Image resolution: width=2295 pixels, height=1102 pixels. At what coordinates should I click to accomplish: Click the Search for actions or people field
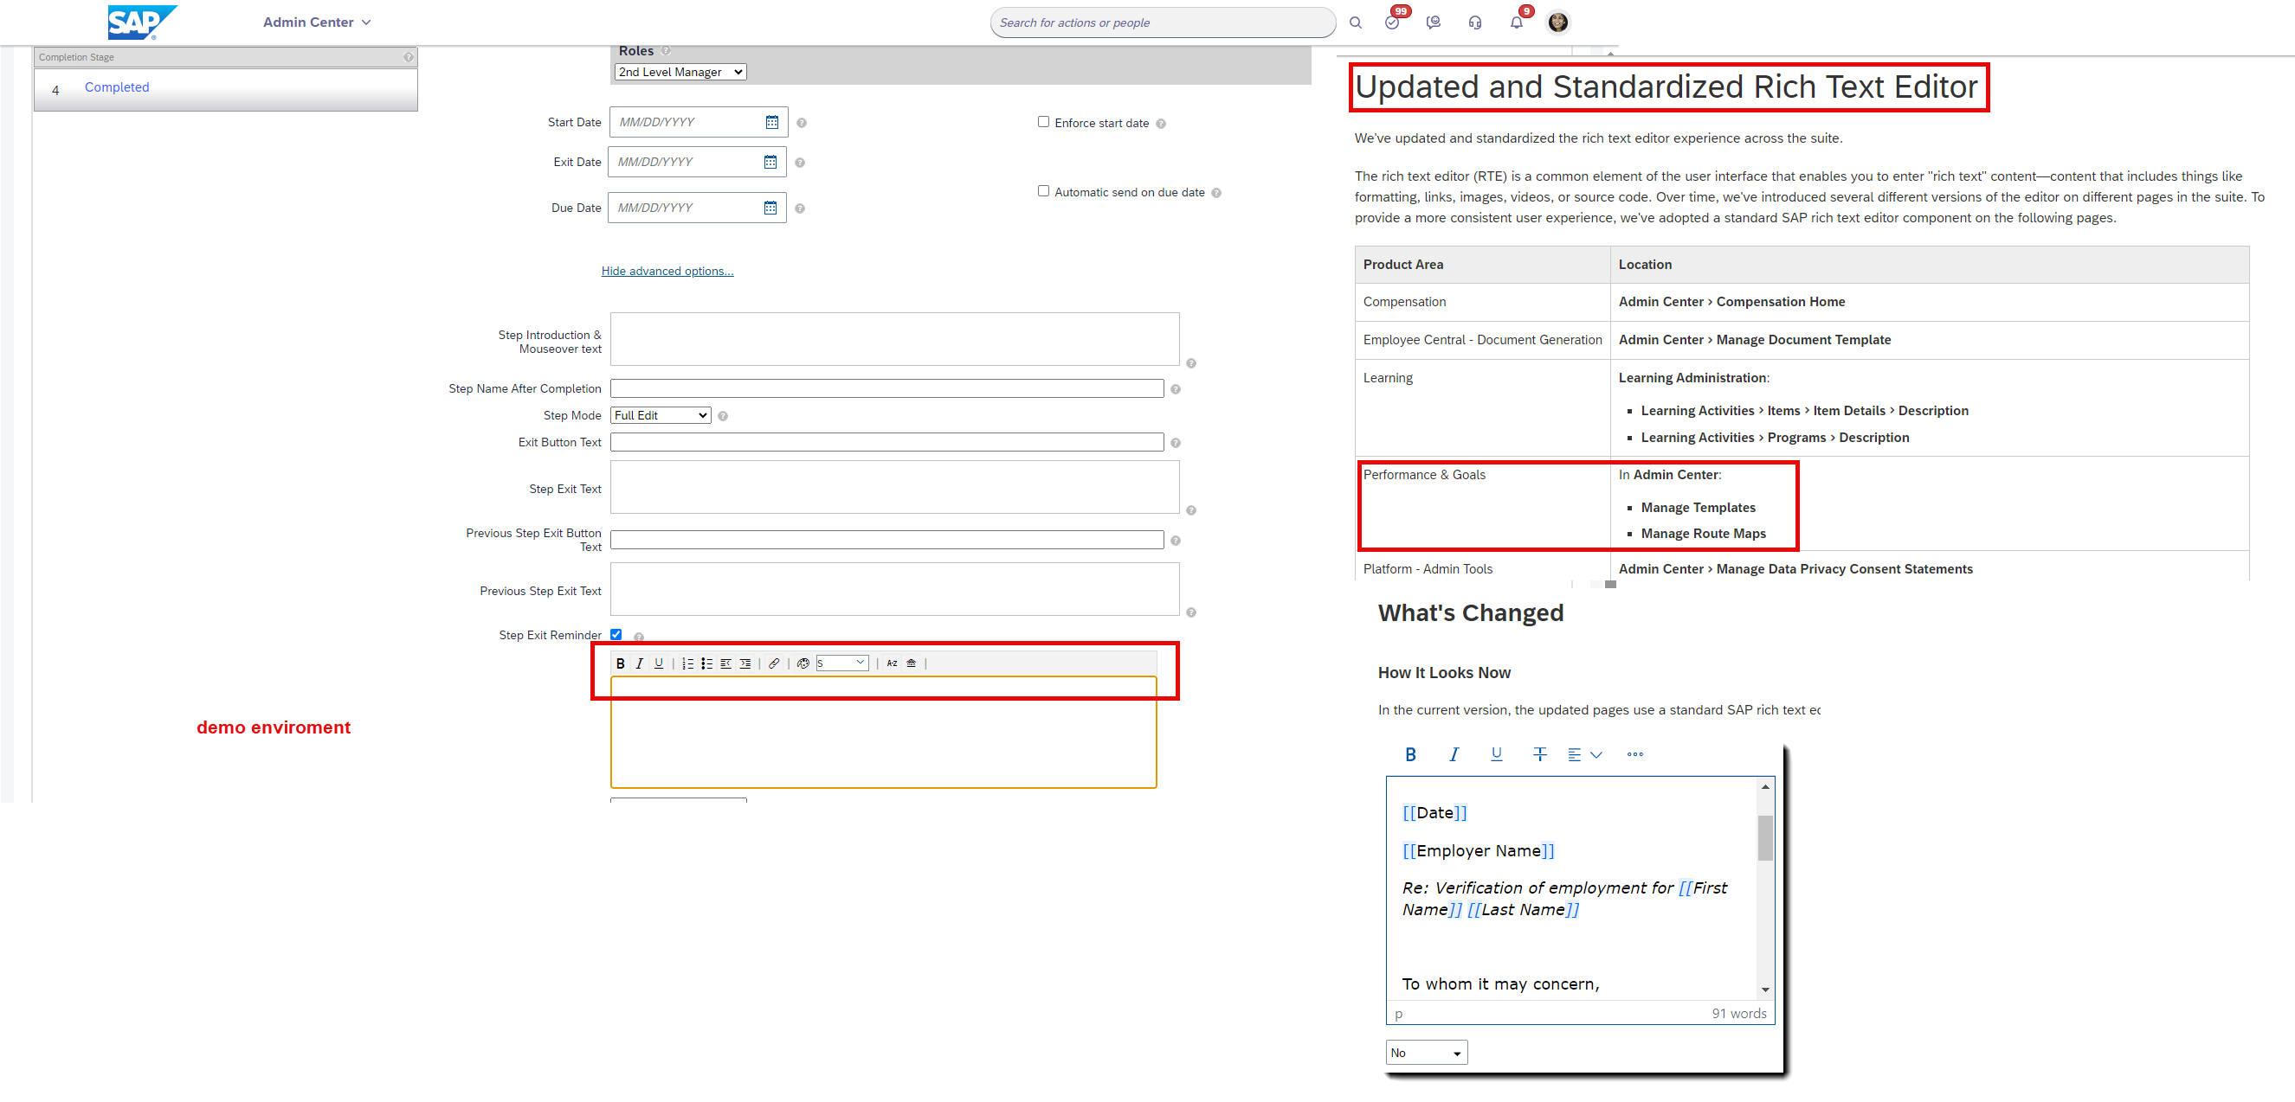coord(1163,22)
